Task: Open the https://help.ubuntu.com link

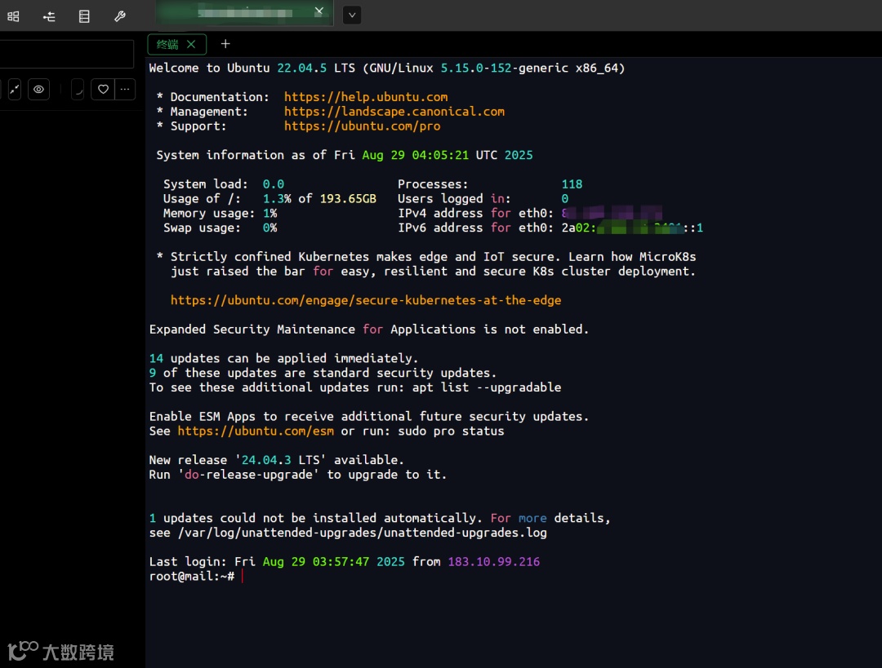Action: pos(366,96)
